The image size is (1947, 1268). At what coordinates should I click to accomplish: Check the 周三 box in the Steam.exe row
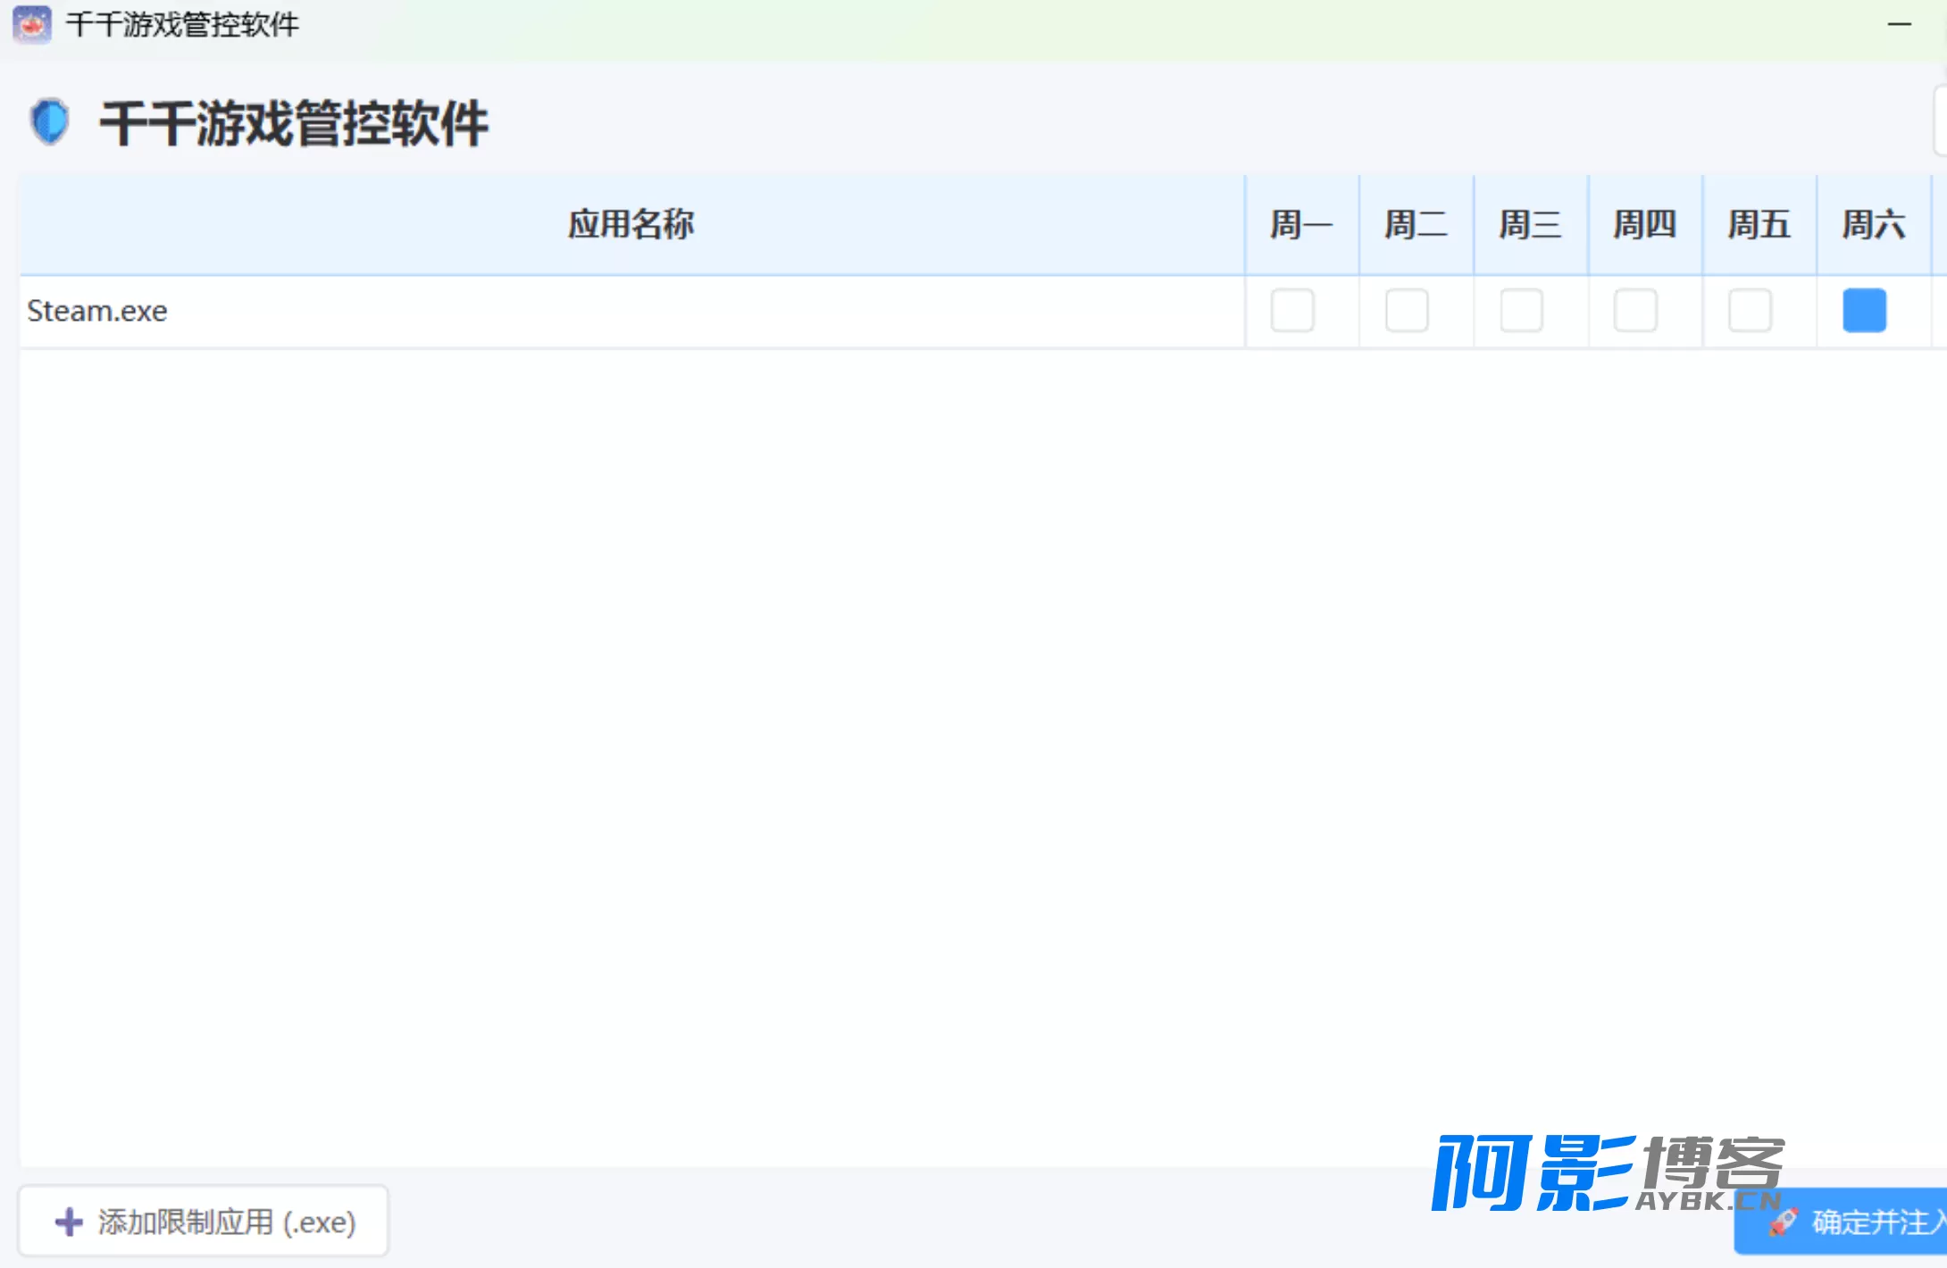coord(1521,311)
